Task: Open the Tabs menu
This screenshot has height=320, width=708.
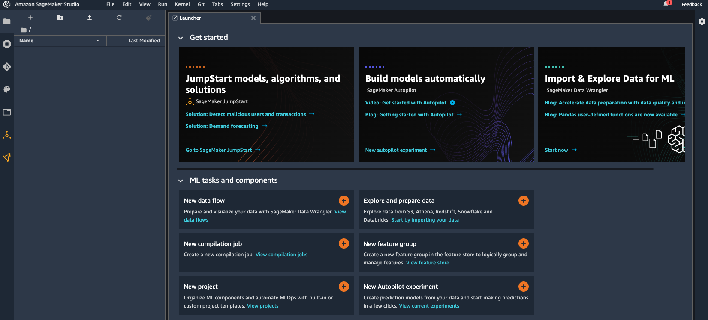Action: [217, 4]
